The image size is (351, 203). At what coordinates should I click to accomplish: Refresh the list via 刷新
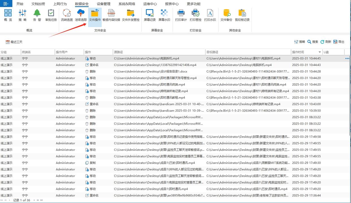click(x=326, y=41)
